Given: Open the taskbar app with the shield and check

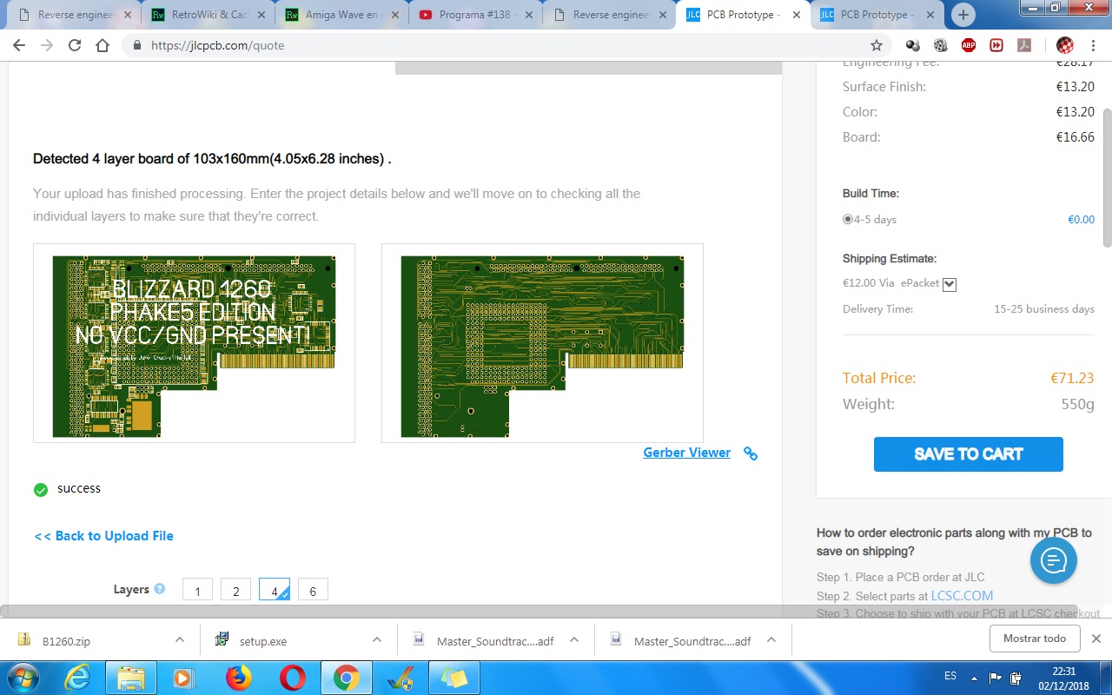Looking at the screenshot, I should tap(400, 678).
